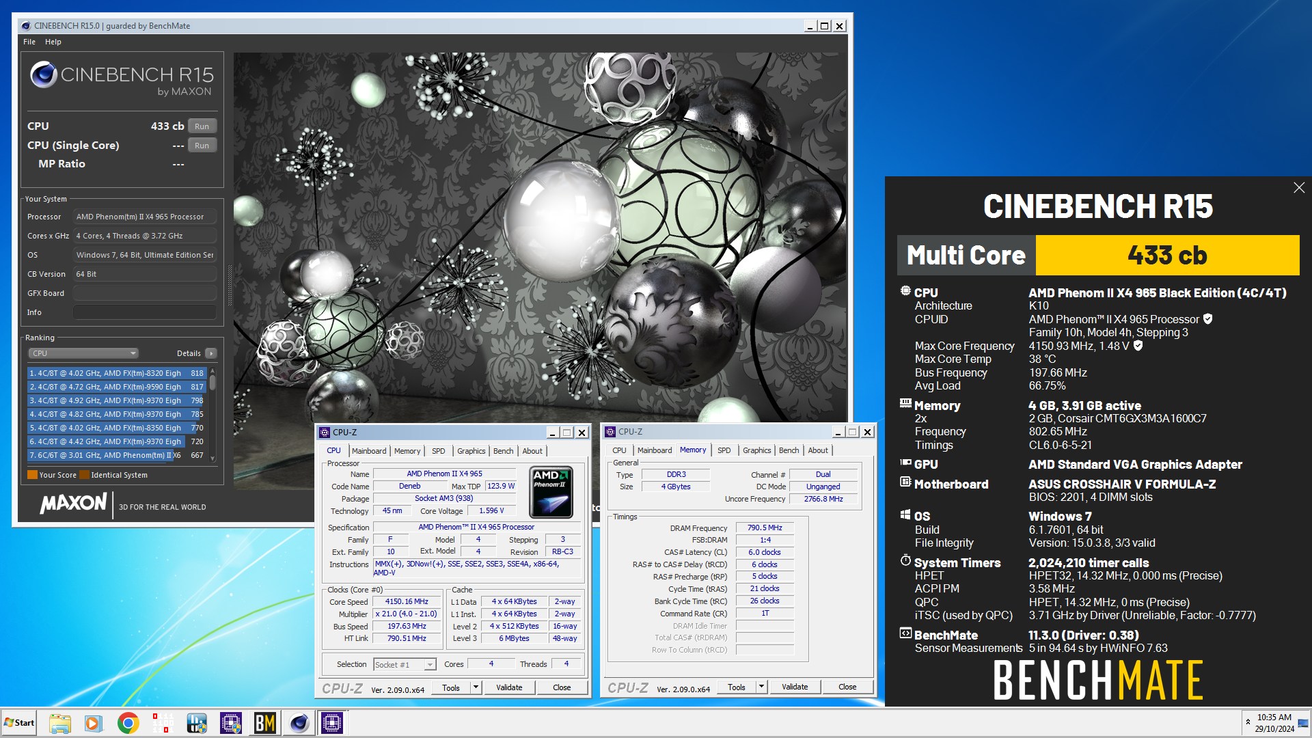
Task: Click the GFX Board field
Action: click(145, 293)
